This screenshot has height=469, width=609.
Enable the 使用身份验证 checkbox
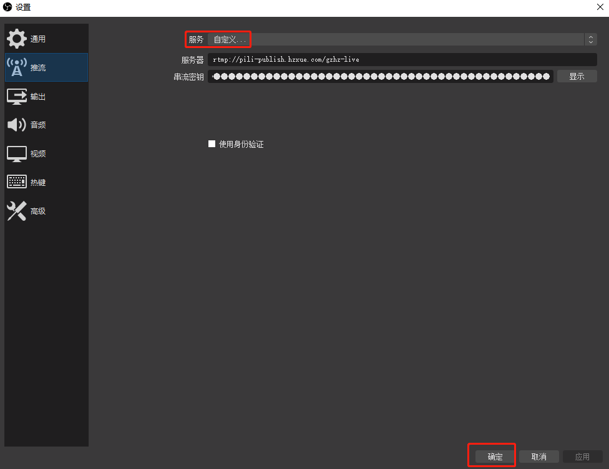tap(212, 144)
